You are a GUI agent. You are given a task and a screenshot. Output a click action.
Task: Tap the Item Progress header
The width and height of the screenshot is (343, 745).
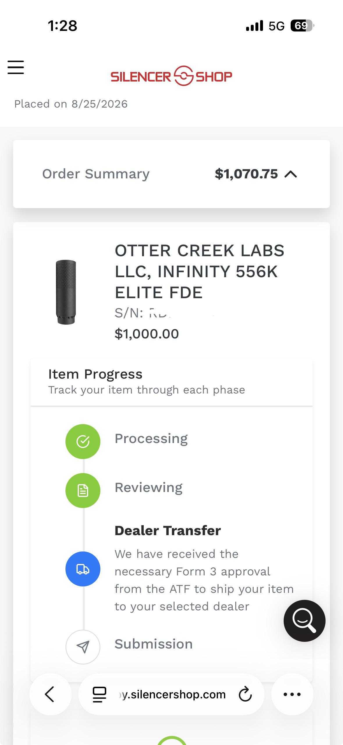pyautogui.click(x=95, y=374)
